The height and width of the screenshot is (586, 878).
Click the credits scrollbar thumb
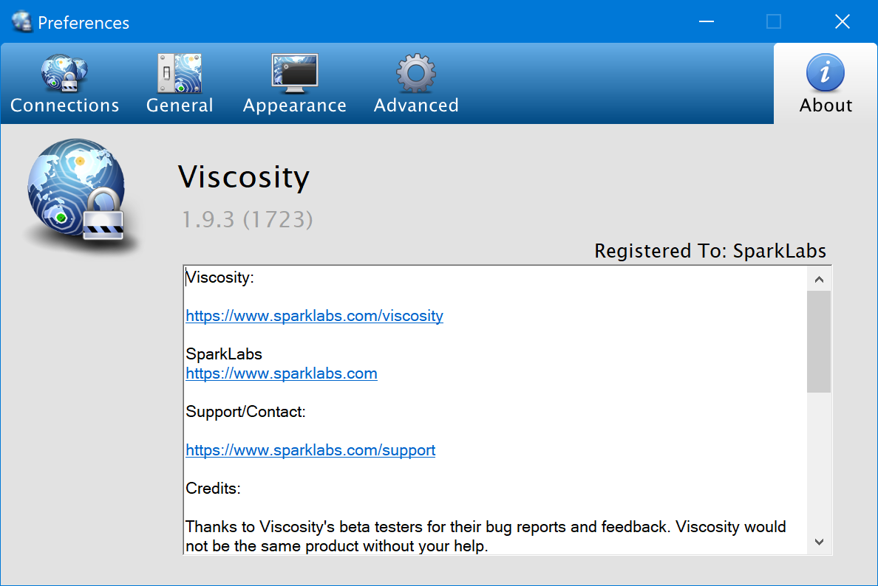point(818,341)
